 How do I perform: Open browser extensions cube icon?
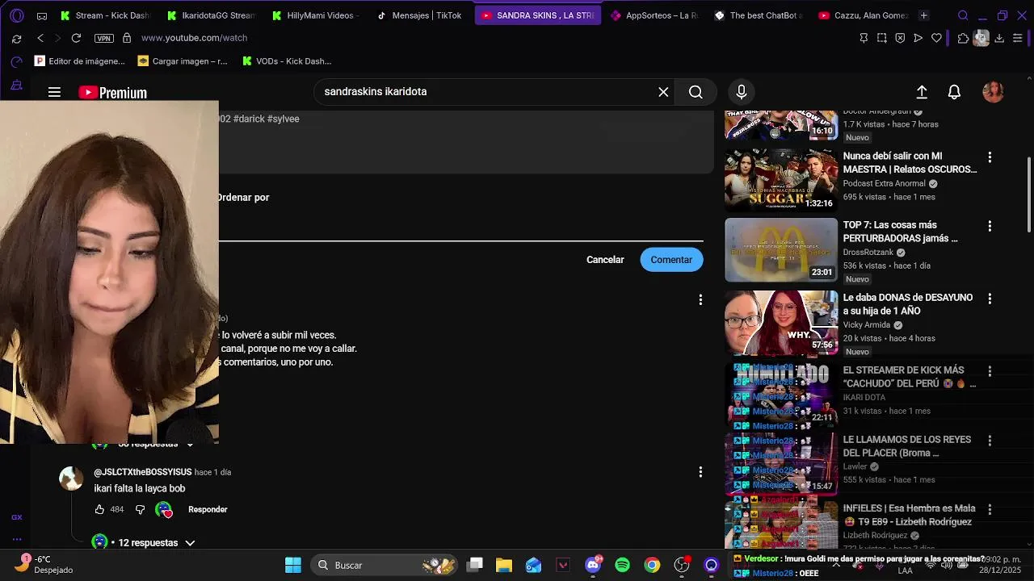[963, 38]
